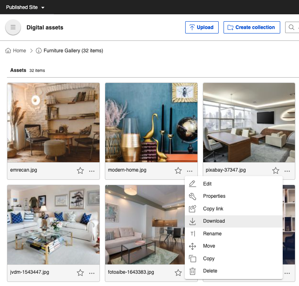Open ellipsis menu of bottom-right asset card
Viewport: 299px width, 286px height.
click(x=287, y=273)
